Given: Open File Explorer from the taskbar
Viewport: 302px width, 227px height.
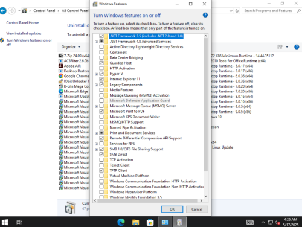Looking at the screenshot, I should (135, 222).
